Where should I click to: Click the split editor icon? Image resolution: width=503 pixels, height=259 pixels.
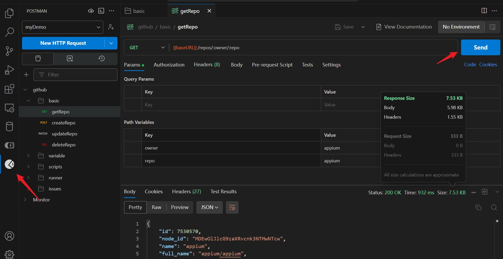click(484, 11)
